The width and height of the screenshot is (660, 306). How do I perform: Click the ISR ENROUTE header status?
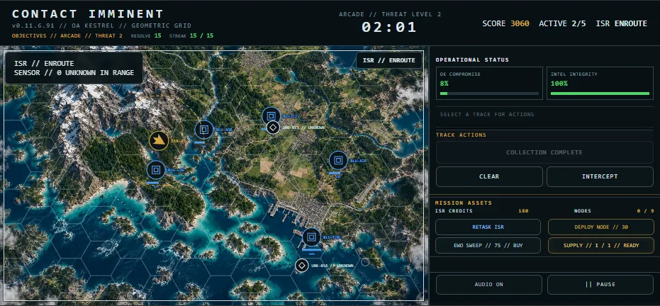point(621,23)
